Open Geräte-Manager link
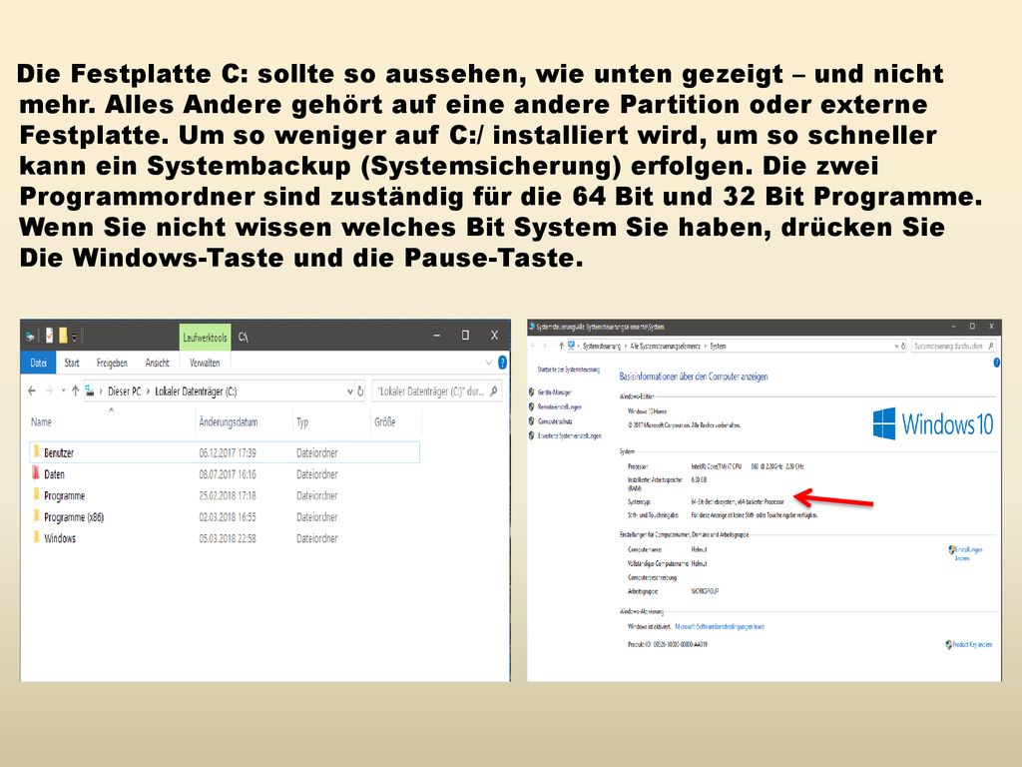This screenshot has width=1022, height=767. tap(555, 392)
